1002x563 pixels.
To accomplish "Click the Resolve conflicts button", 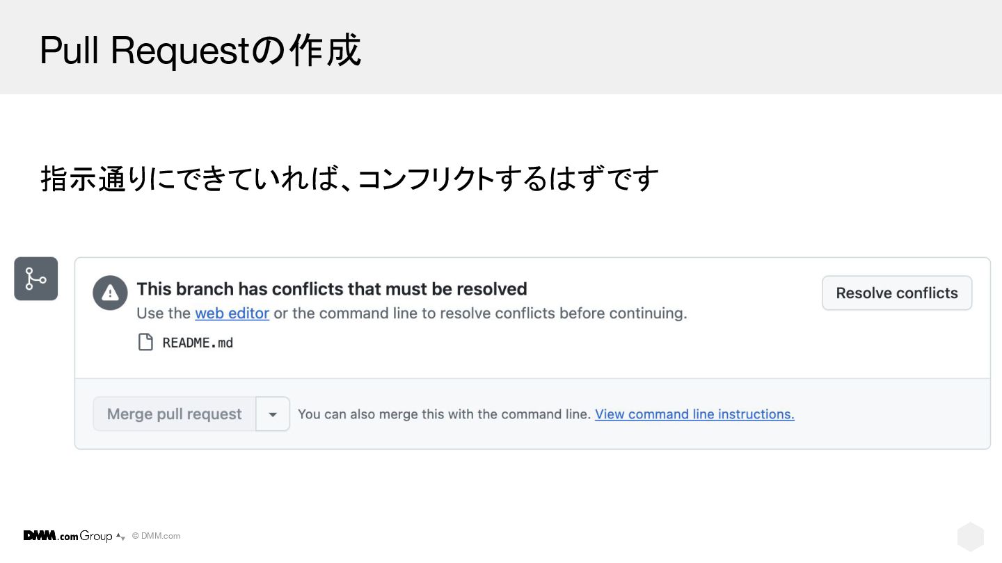I will point(897,293).
